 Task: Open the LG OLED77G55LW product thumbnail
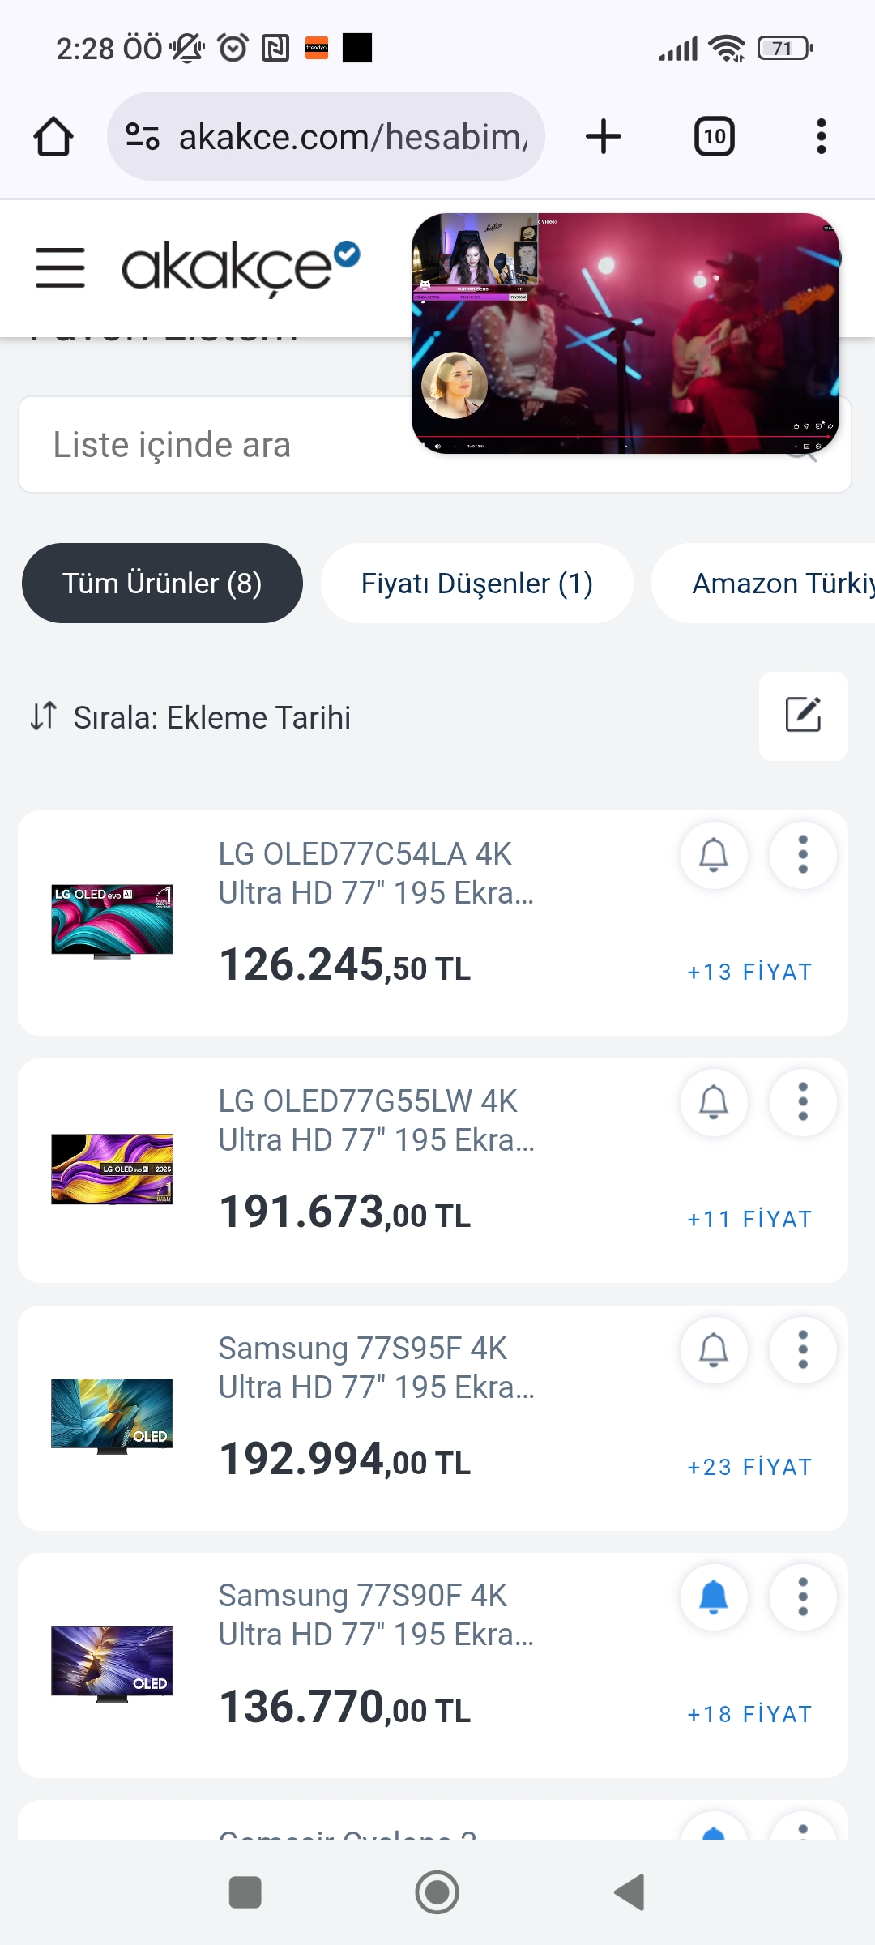click(112, 1169)
